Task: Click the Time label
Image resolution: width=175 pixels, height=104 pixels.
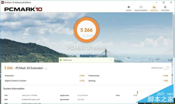Action: tap(118, 96)
